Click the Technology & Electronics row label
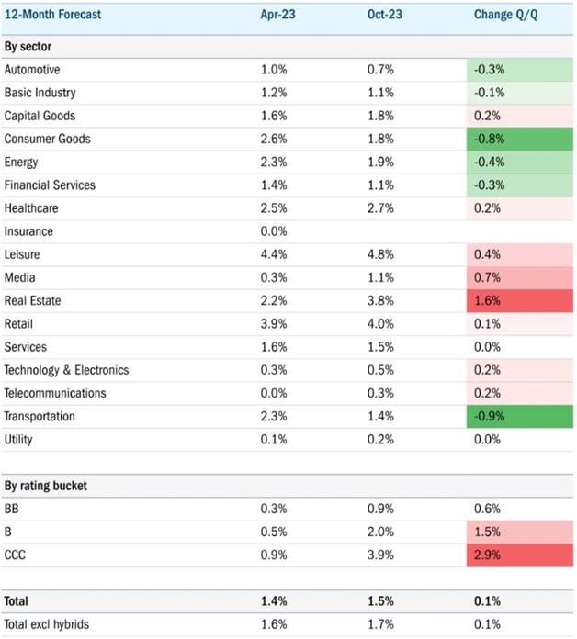 tap(66, 370)
